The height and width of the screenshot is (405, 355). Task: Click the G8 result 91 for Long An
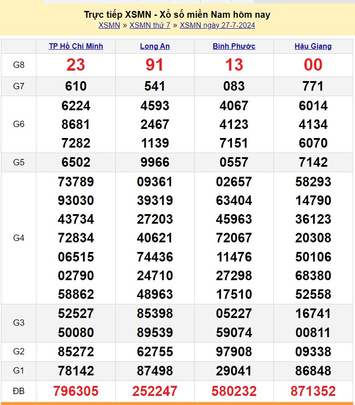[155, 65]
